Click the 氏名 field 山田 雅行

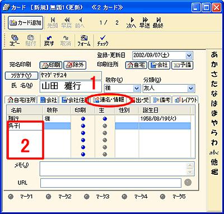coord(71,86)
